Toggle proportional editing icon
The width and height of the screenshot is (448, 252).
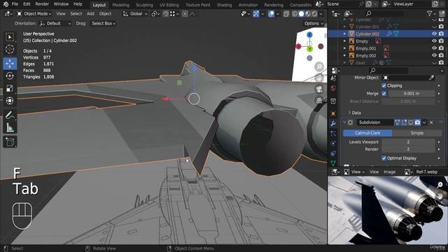185,14
